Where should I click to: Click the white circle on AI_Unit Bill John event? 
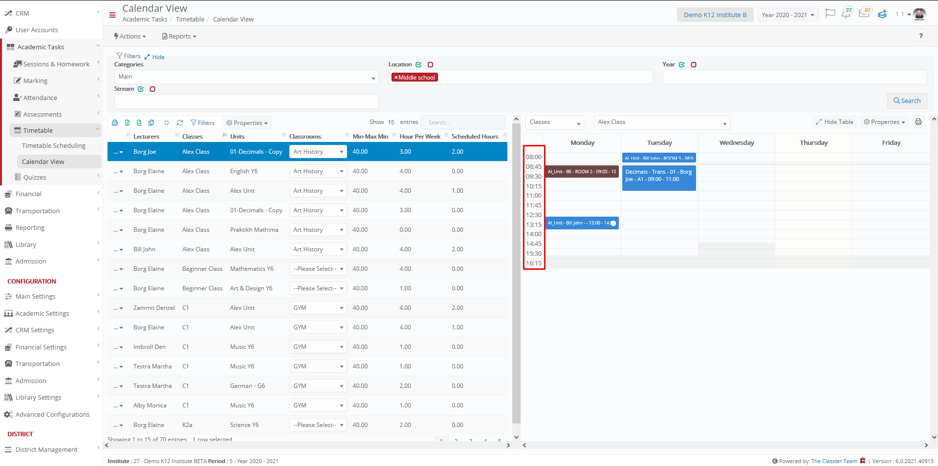click(x=613, y=223)
